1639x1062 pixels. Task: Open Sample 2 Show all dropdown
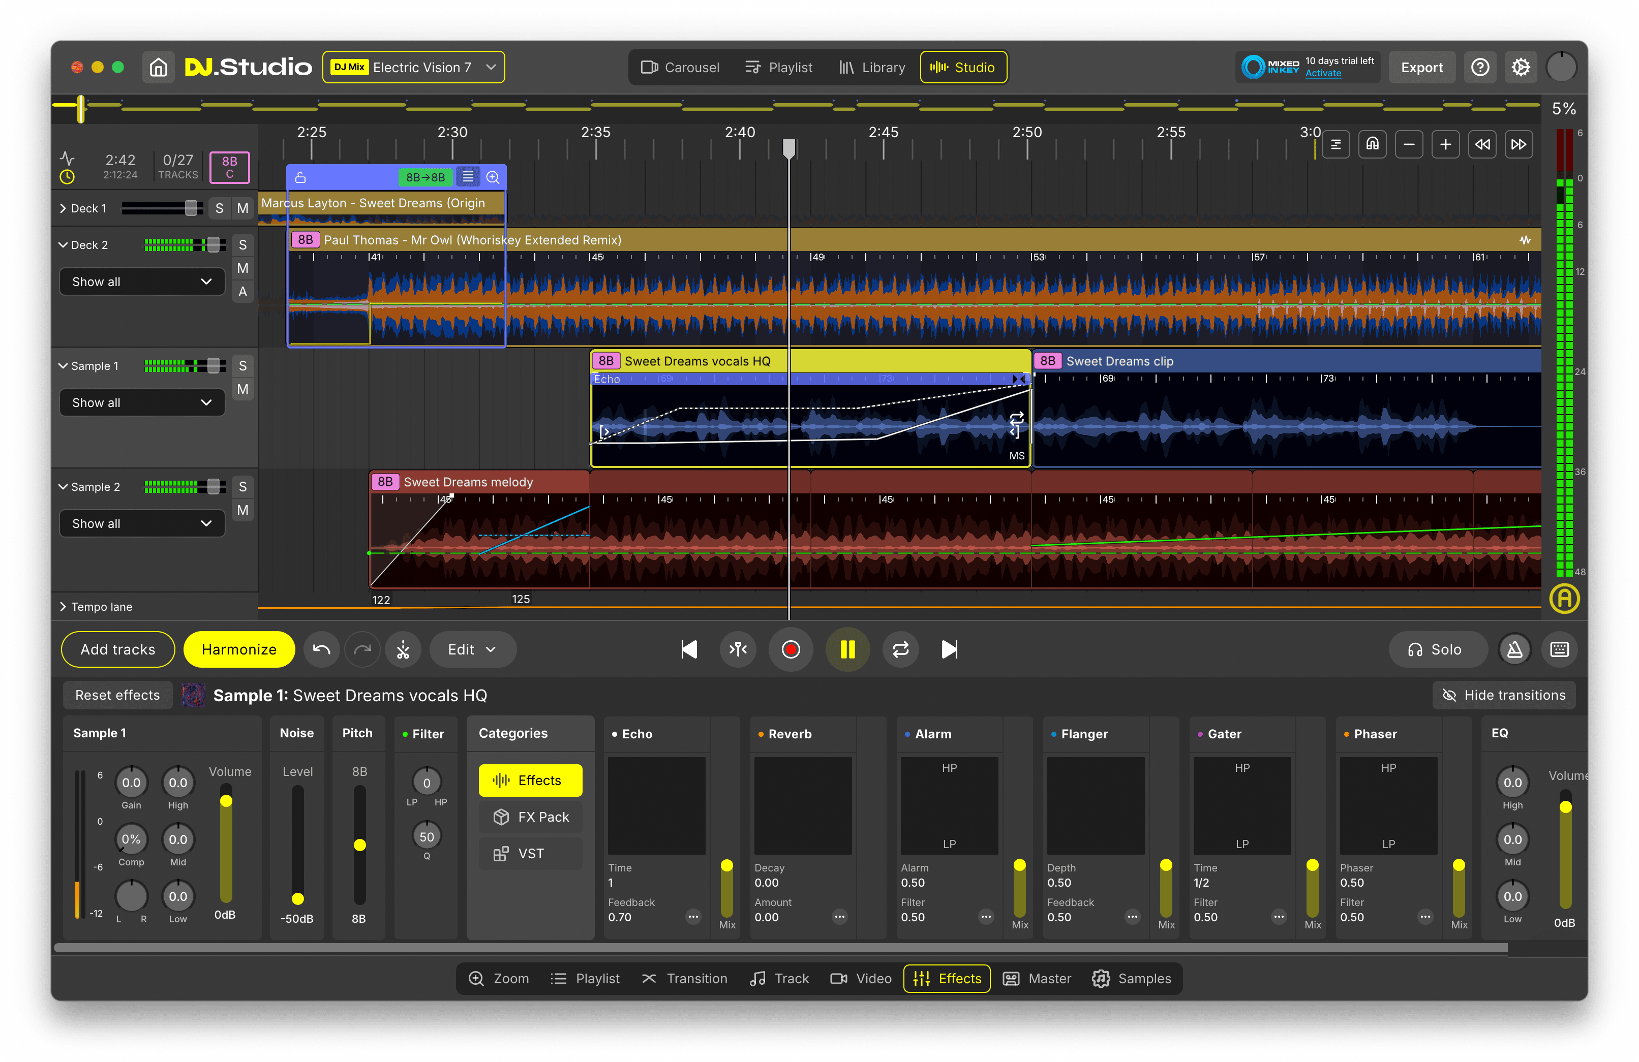click(142, 523)
